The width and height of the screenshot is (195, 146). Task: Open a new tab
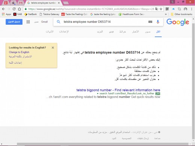pyautogui.click(x=66, y=3)
